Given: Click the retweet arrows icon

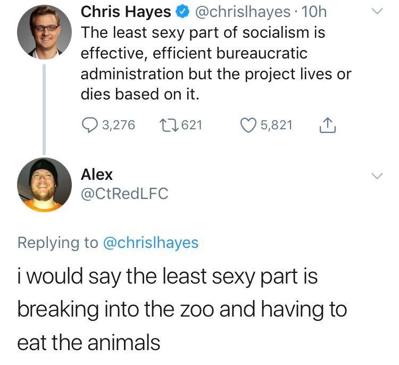Looking at the screenshot, I should (169, 125).
